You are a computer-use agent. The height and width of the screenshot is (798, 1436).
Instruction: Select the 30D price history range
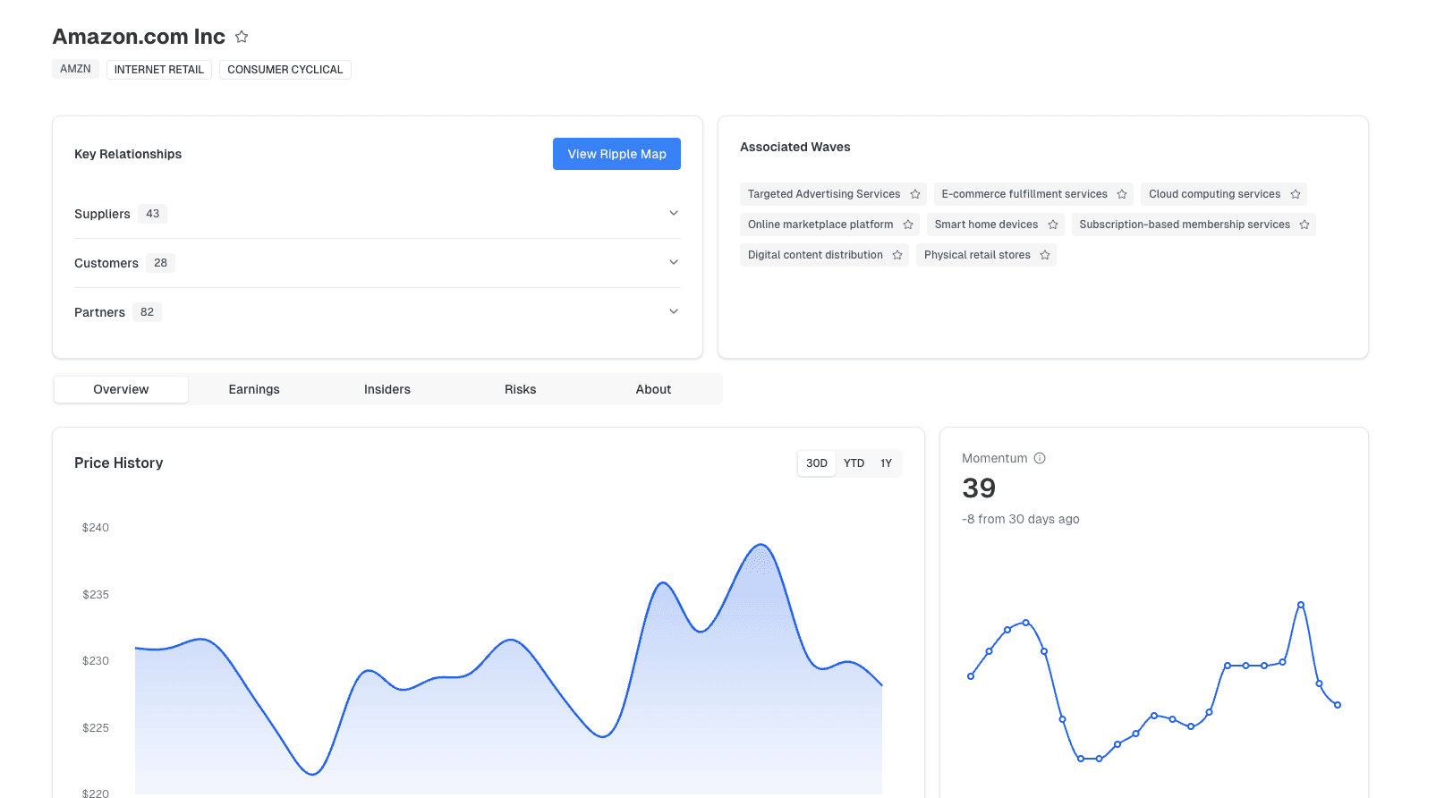point(817,463)
